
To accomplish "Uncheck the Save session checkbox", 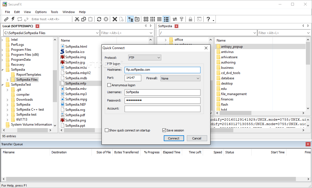I will [164, 130].
